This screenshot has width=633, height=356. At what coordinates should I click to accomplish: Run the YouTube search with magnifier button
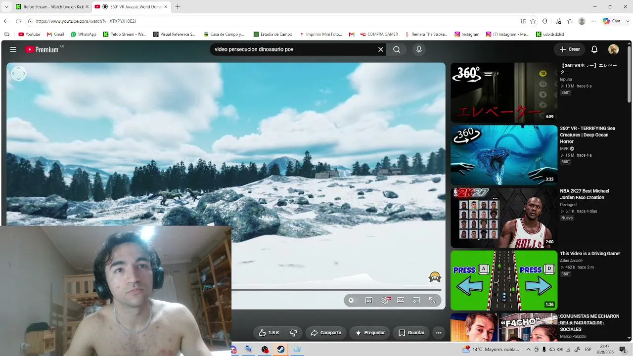click(397, 49)
